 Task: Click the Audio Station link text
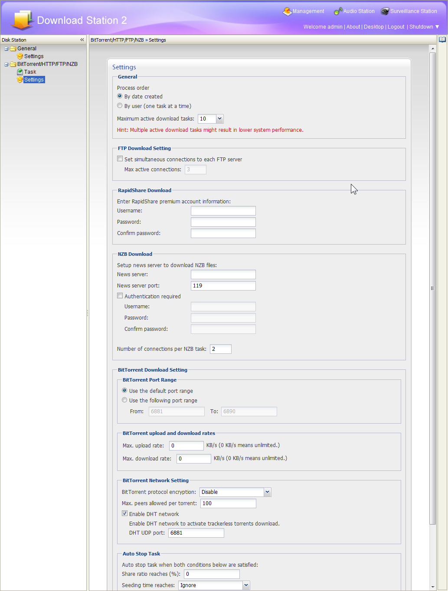[359, 11]
